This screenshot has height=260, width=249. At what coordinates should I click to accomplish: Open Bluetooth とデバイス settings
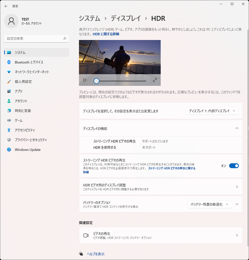pos(36,62)
